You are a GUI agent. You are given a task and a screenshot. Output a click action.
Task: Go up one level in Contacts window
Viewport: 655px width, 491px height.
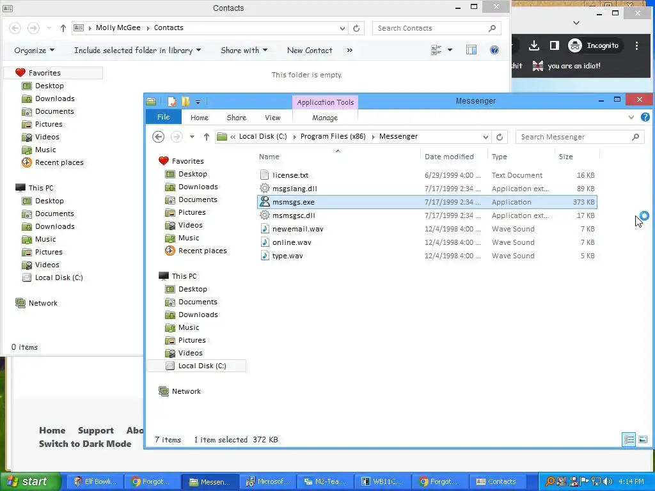pos(63,28)
